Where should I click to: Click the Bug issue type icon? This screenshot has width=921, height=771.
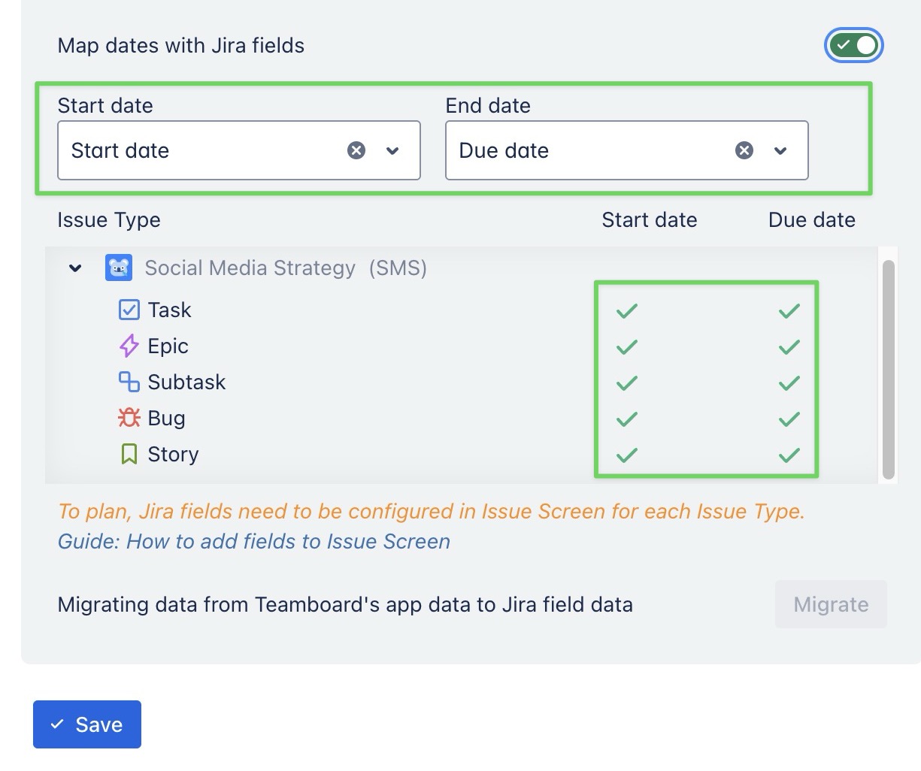[x=128, y=417]
